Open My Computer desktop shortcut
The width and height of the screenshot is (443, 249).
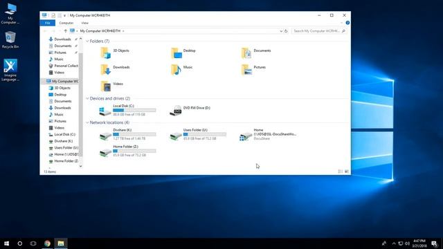point(10,14)
